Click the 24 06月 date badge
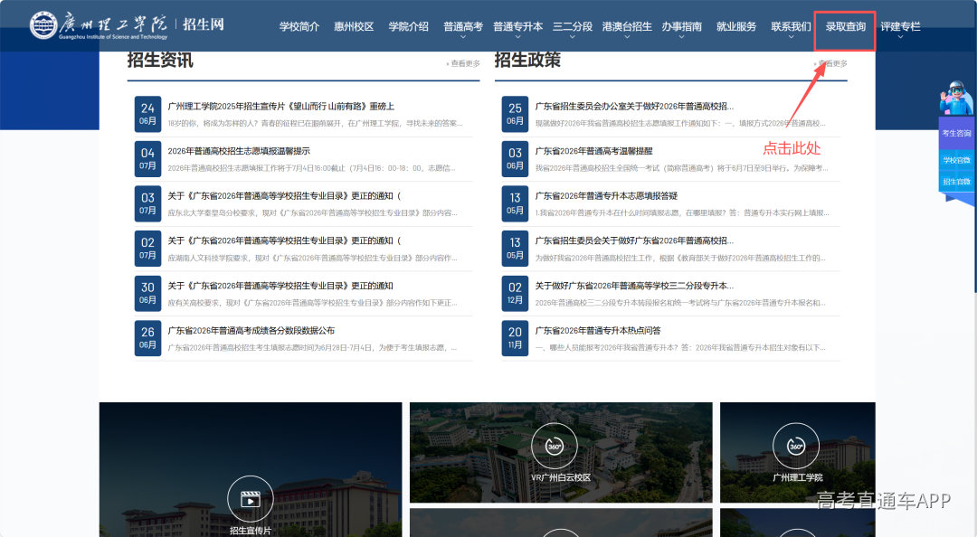The height and width of the screenshot is (537, 977). 147,114
